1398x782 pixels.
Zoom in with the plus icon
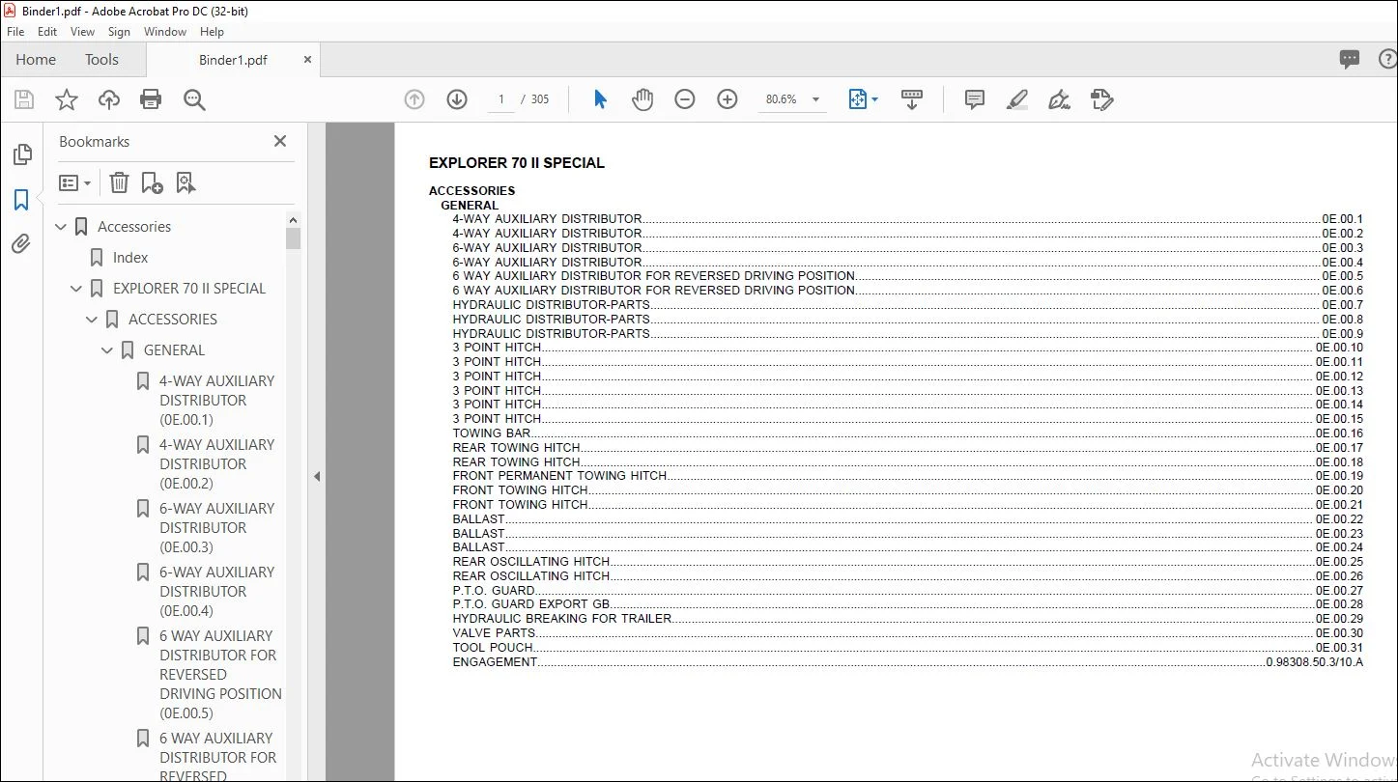[x=728, y=99]
